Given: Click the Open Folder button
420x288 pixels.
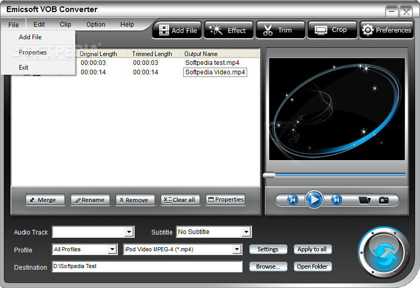Looking at the screenshot, I should pyautogui.click(x=313, y=267).
